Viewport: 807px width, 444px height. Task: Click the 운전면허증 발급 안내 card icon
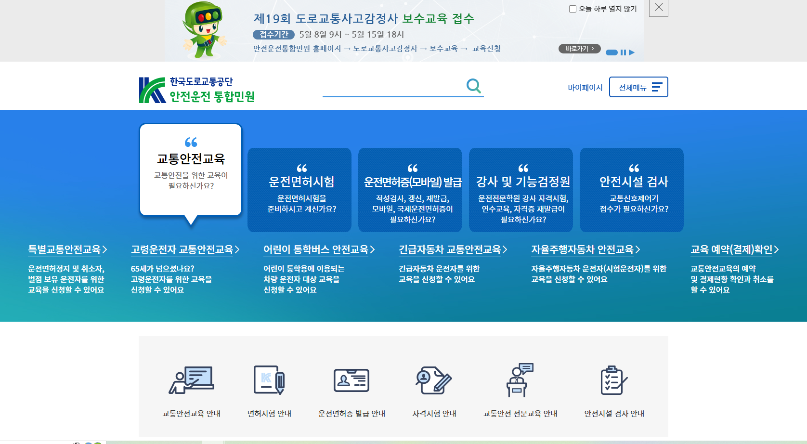pos(351,379)
